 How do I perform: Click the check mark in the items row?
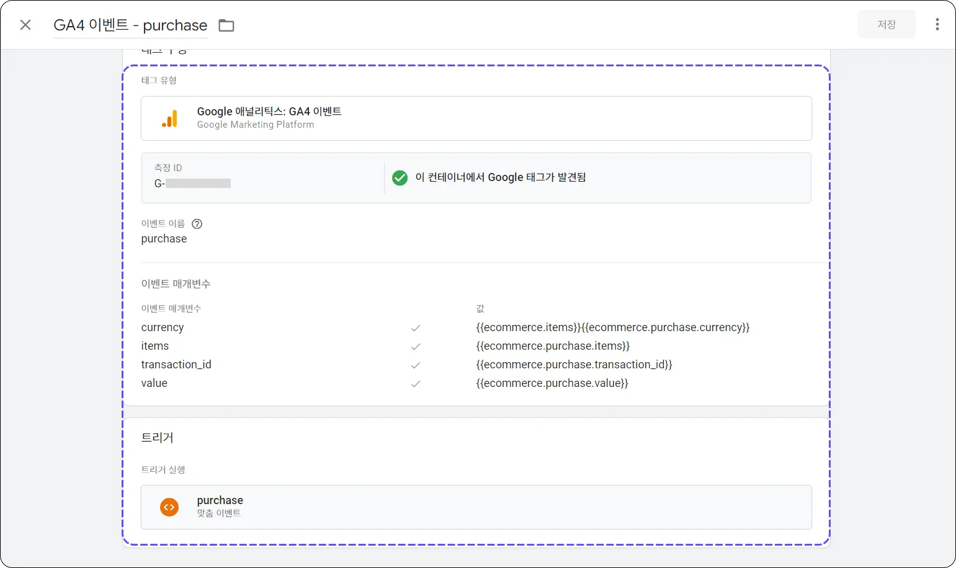416,347
